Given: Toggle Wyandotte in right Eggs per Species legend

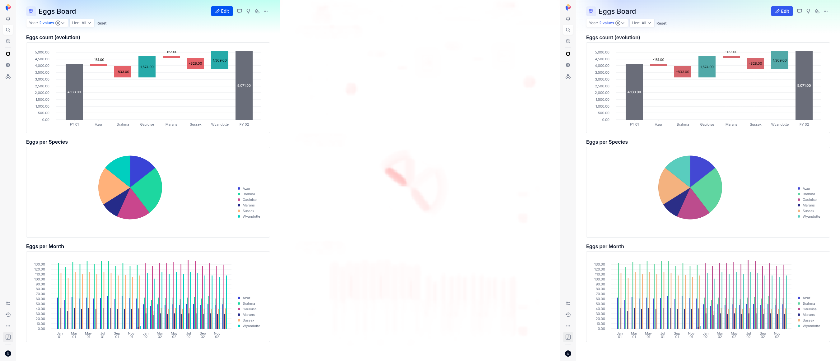Looking at the screenshot, I should [x=809, y=216].
